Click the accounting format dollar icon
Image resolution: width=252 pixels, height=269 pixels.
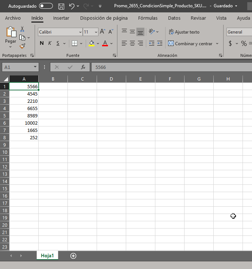point(230,43)
